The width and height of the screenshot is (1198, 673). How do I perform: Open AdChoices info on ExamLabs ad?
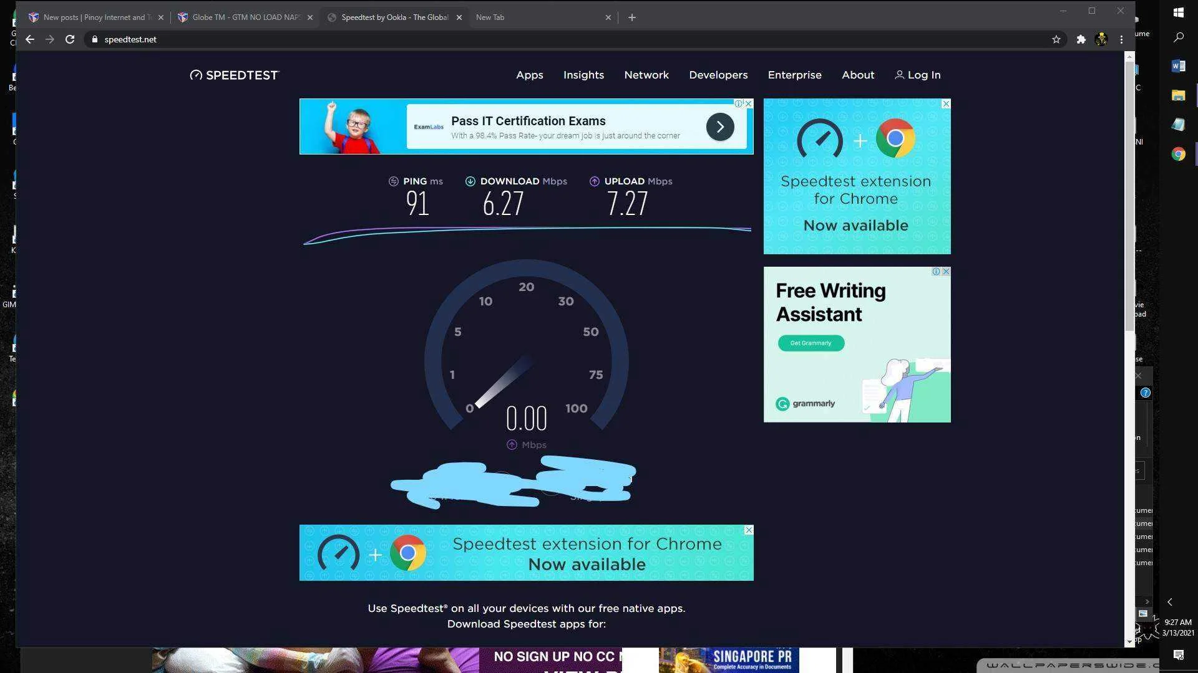tap(739, 103)
